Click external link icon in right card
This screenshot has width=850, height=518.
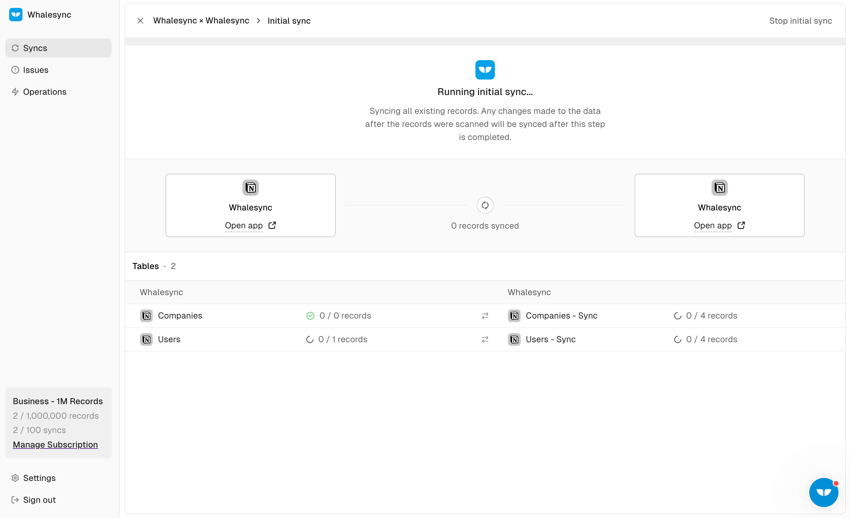(741, 226)
